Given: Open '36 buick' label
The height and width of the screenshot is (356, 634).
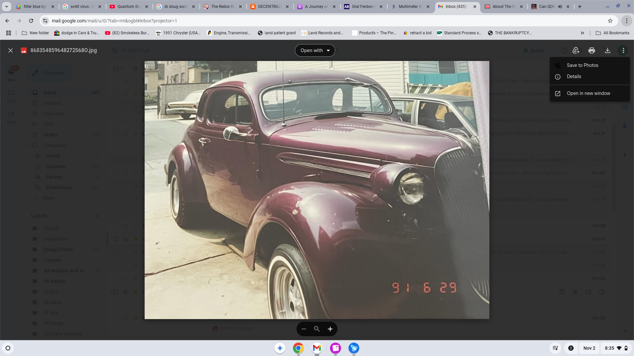Looking at the screenshot, I should tap(52, 302).
